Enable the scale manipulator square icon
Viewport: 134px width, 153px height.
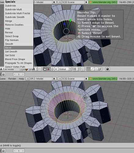tap(56, 69)
